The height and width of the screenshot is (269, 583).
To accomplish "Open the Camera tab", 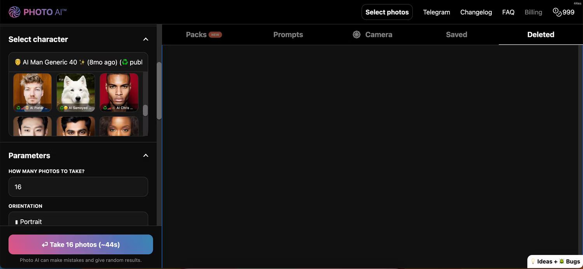I will pyautogui.click(x=372, y=35).
